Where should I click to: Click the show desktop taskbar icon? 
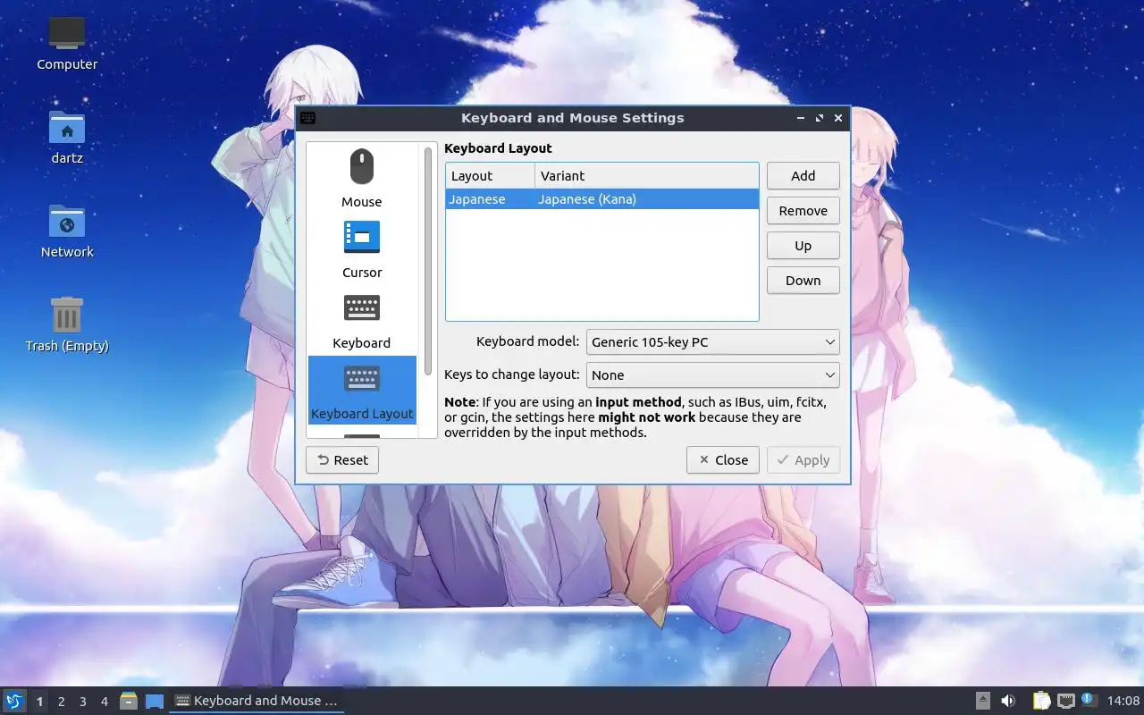tap(155, 701)
